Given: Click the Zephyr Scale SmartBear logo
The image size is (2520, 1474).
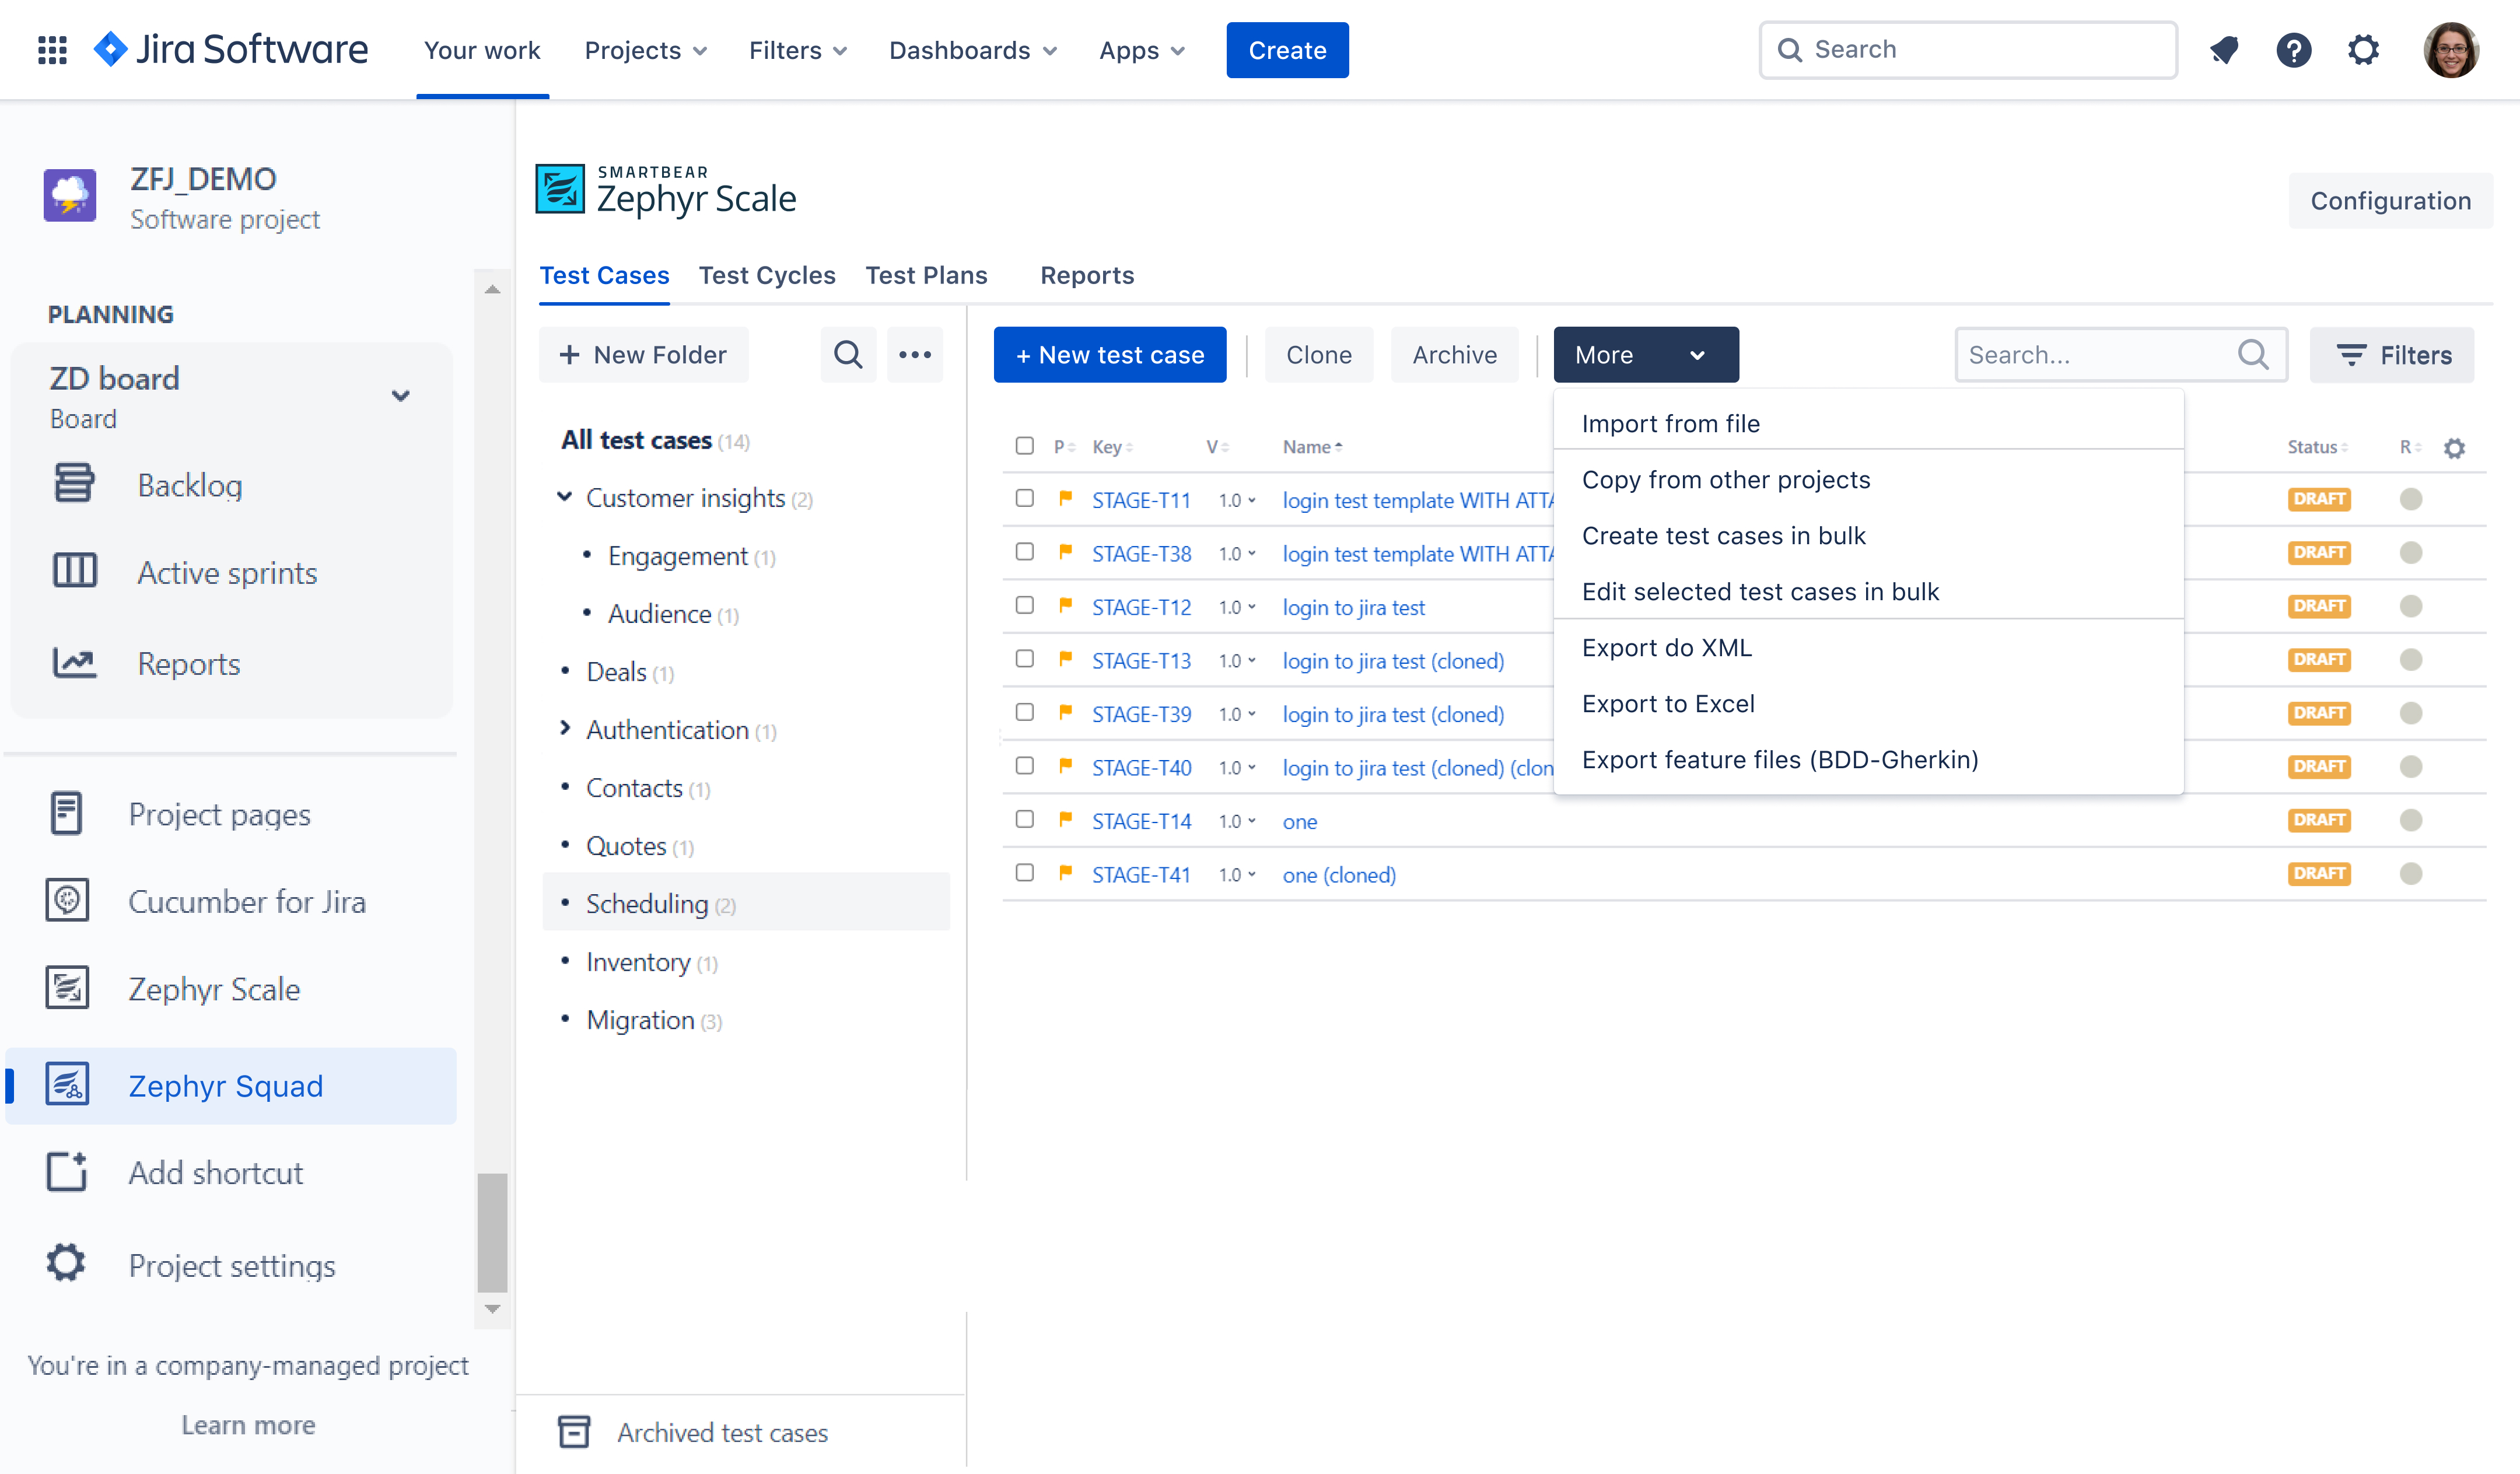Looking at the screenshot, I should coord(665,190).
